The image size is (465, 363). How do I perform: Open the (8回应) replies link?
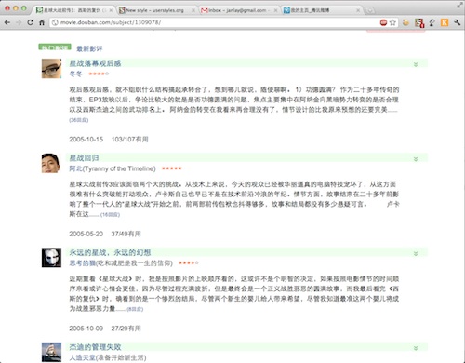[x=135, y=309]
